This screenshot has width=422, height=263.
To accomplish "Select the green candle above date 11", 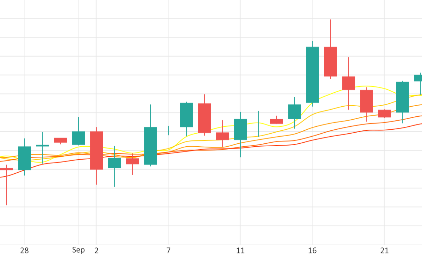I will [240, 129].
